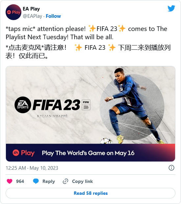Like the tweet with the heart icon
This screenshot has width=181, height=204.
point(10,181)
